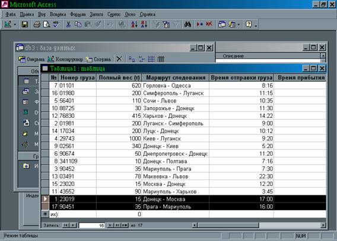Click the Delete record icon
The height and width of the screenshot is (241, 337).
[x=209, y=24]
